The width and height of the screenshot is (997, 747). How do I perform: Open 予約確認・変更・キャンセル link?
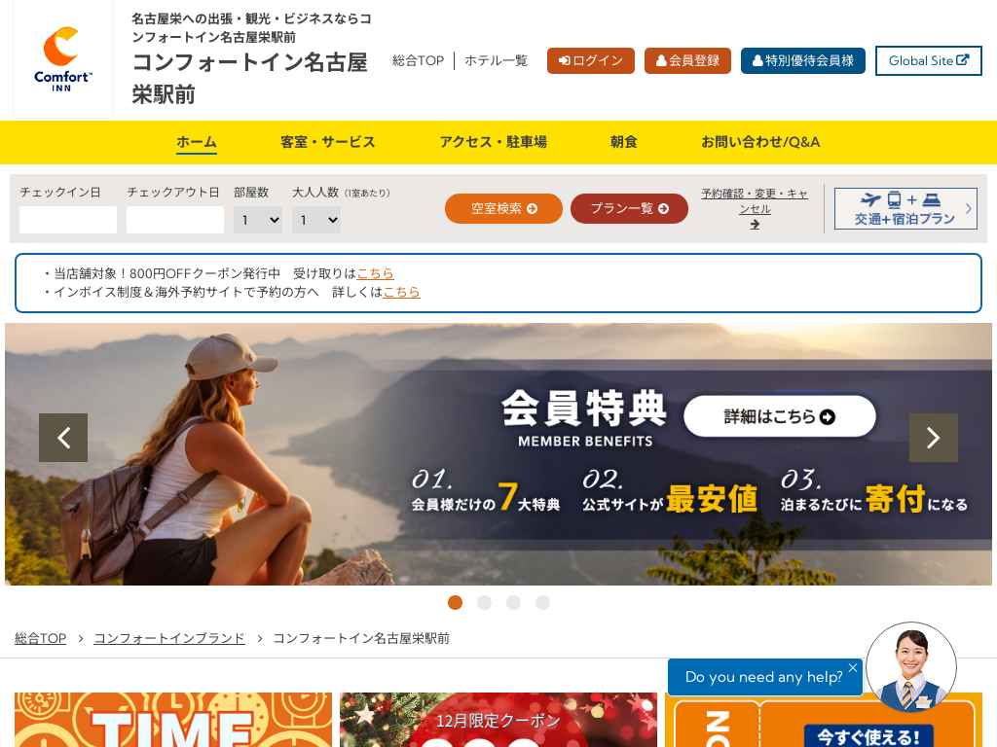click(x=755, y=201)
